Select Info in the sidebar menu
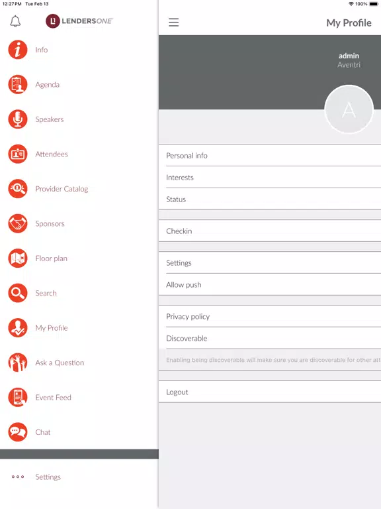This screenshot has height=509, width=381. 42,50
